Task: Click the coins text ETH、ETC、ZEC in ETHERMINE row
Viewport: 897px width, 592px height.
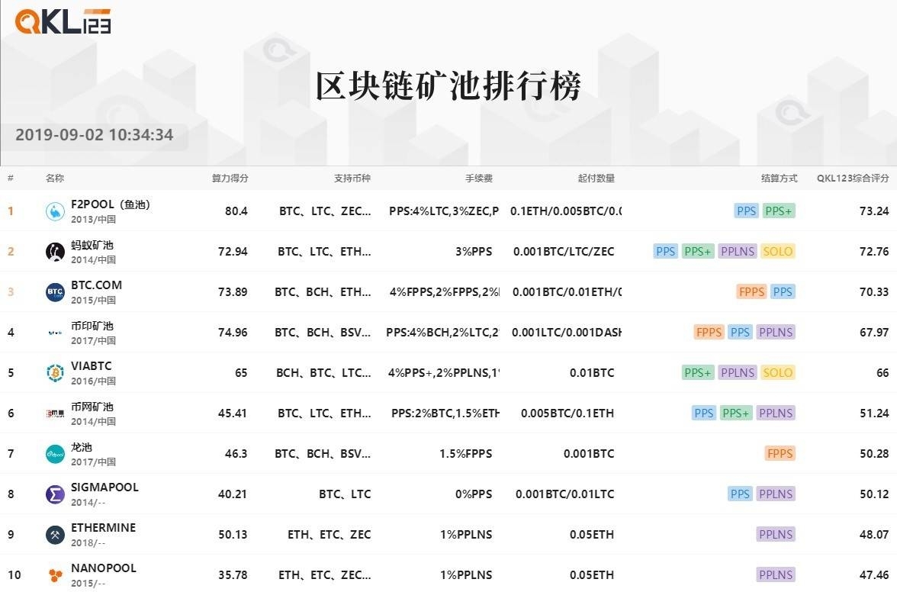Action: point(329,534)
